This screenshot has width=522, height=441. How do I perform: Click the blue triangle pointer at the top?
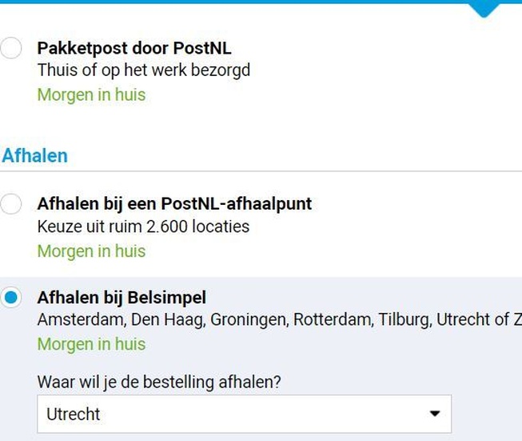click(484, 9)
